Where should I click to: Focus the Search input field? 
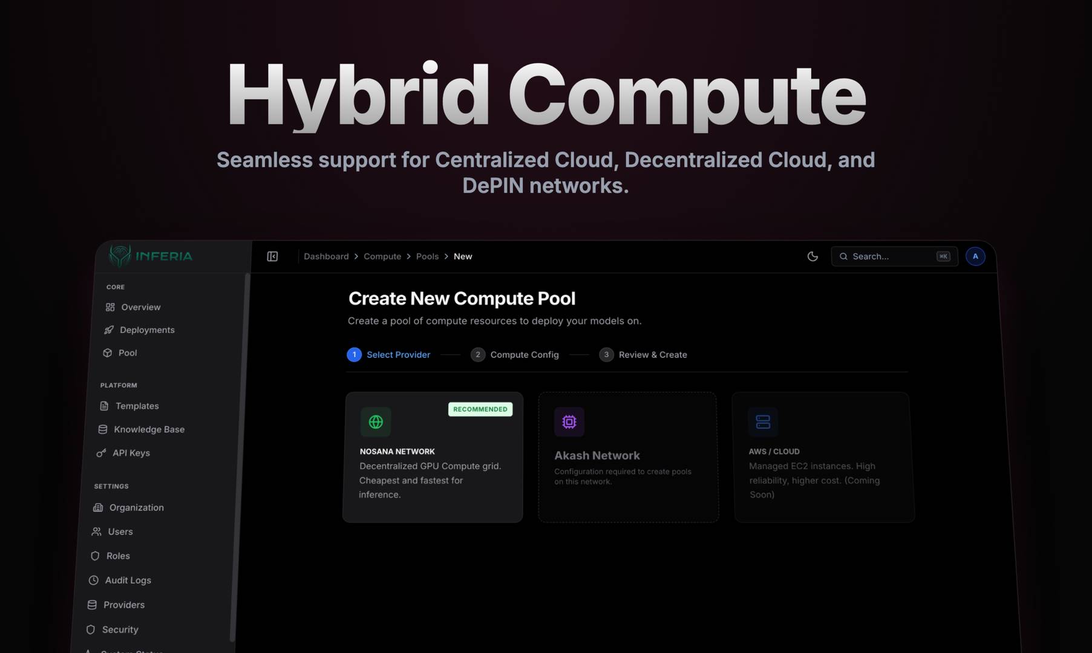[891, 256]
